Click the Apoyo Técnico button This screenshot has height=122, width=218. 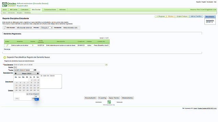pyautogui.click(x=114, y=98)
